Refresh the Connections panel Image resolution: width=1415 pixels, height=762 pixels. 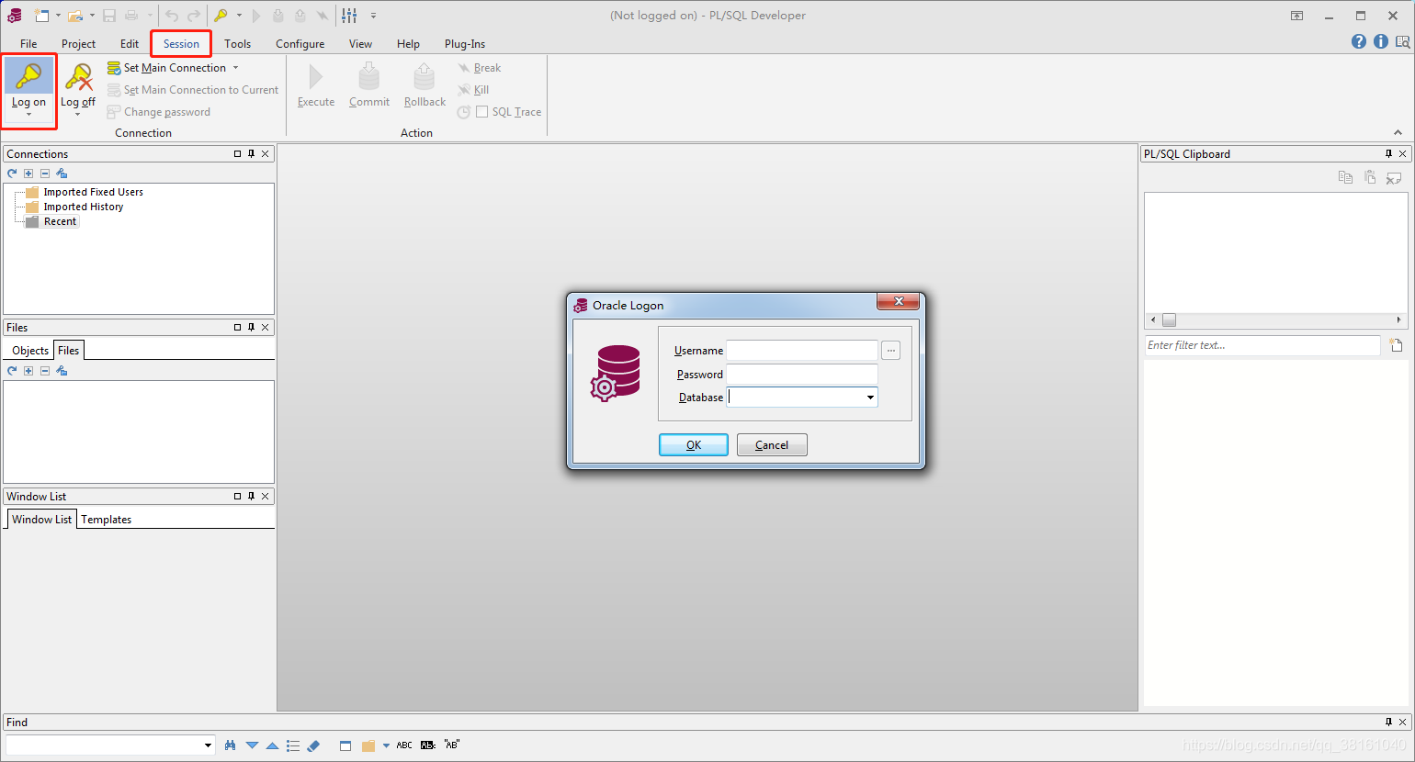(12, 174)
